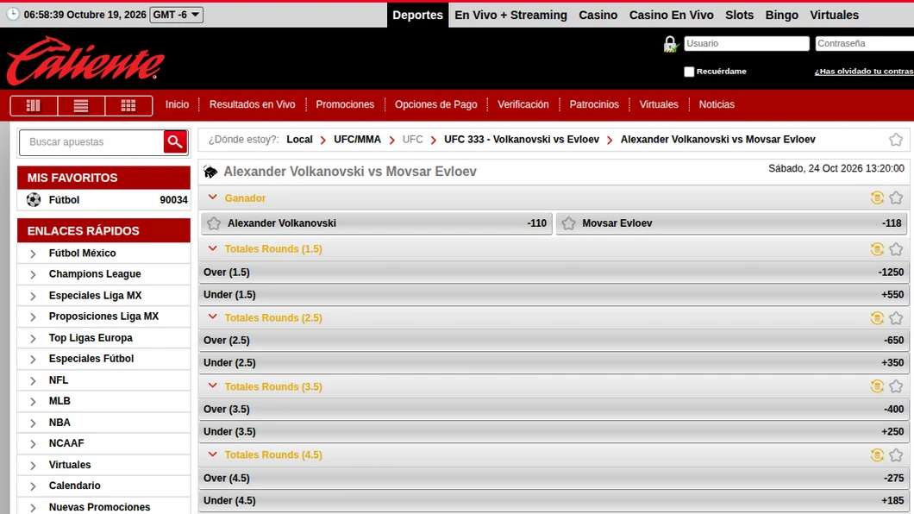Open the Casino En Vivo tab

pyautogui.click(x=671, y=16)
